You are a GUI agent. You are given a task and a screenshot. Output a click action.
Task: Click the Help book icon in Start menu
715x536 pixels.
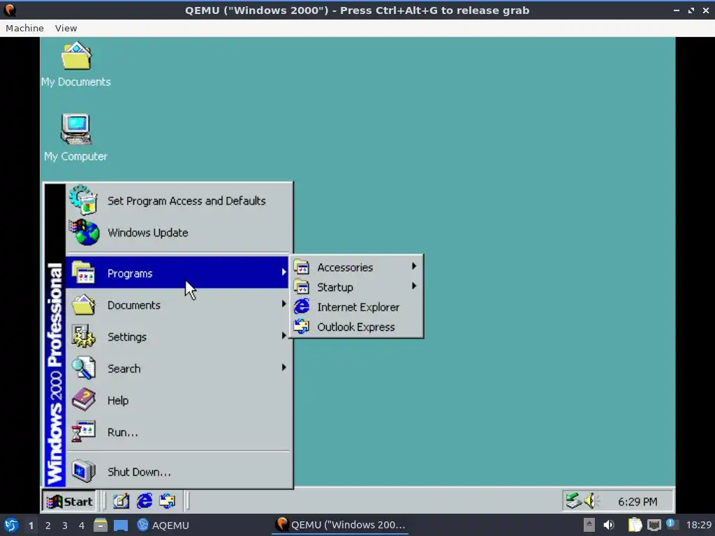pos(84,399)
